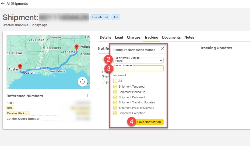Click the back arrow to All Shipments

[3, 4]
